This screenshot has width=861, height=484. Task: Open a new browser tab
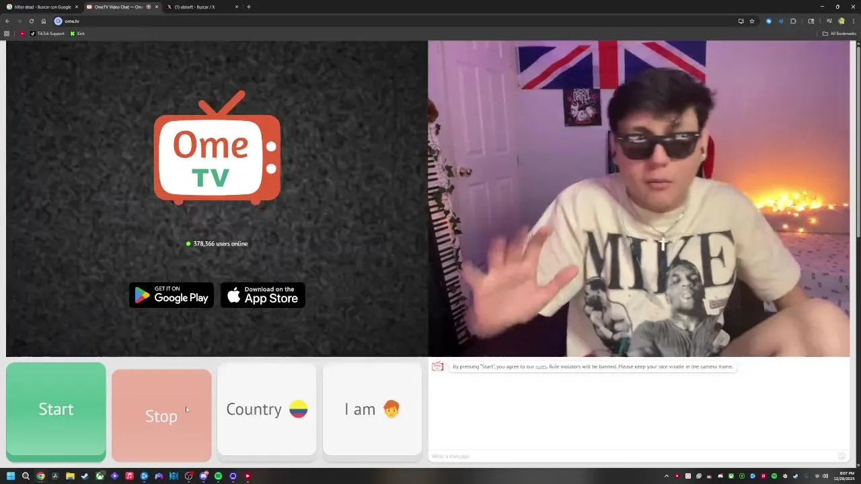pos(249,7)
